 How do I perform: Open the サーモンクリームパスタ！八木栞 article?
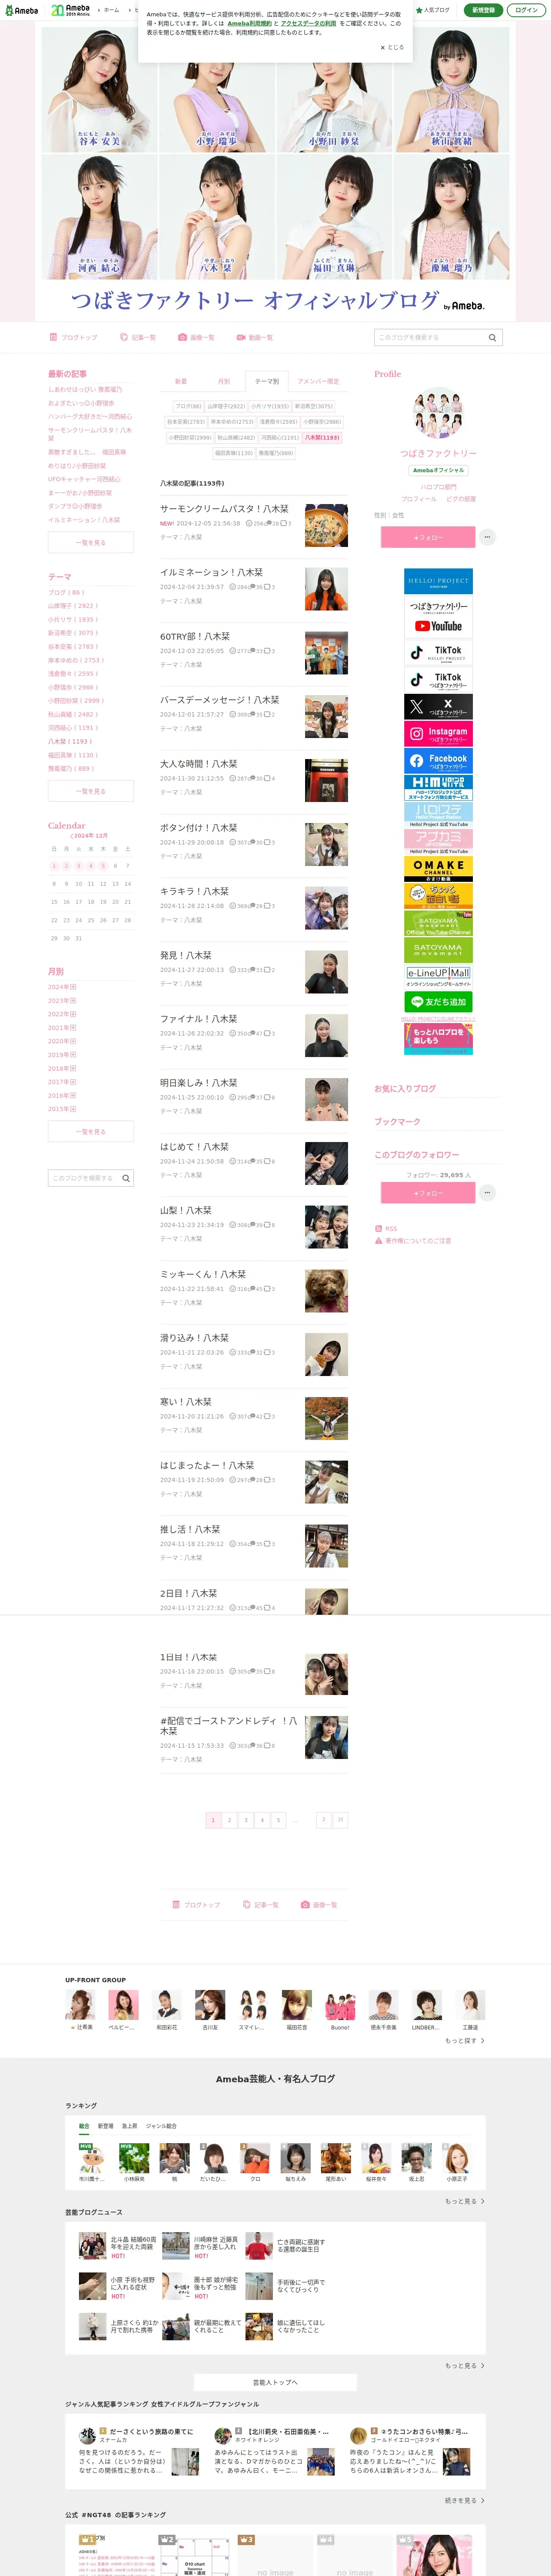point(224,509)
